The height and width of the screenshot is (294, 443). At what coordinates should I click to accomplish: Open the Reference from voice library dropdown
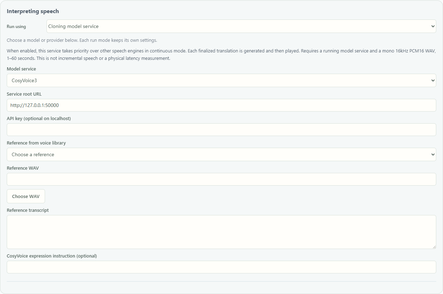(x=221, y=154)
